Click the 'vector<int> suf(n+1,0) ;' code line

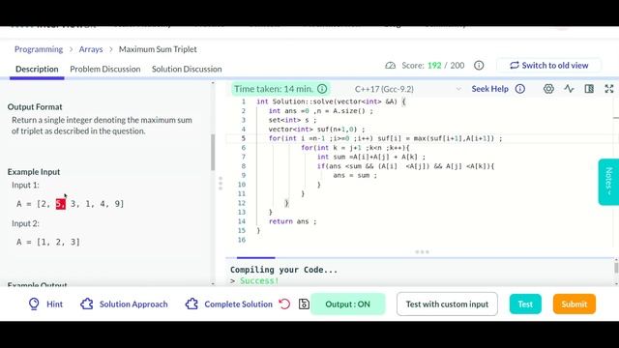pos(316,129)
